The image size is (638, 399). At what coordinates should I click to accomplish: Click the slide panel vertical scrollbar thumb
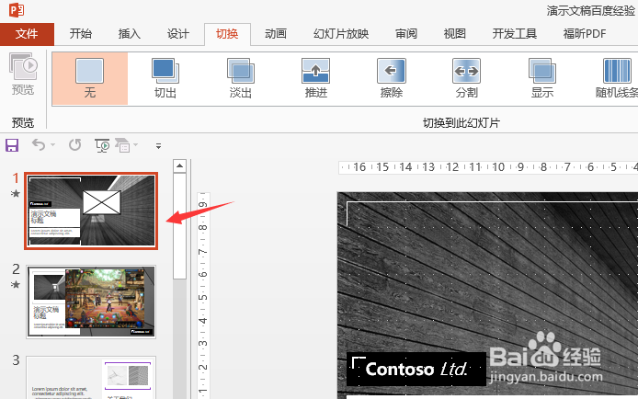[x=179, y=226]
